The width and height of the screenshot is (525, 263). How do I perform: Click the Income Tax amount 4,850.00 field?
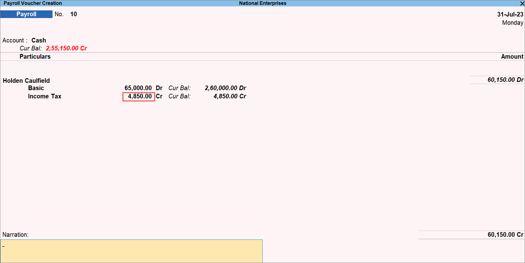click(139, 97)
